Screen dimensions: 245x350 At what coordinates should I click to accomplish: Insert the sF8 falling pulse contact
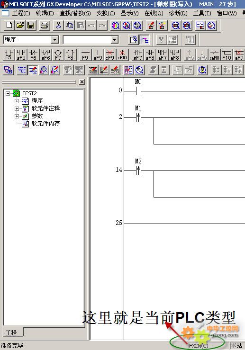click(x=150, y=55)
